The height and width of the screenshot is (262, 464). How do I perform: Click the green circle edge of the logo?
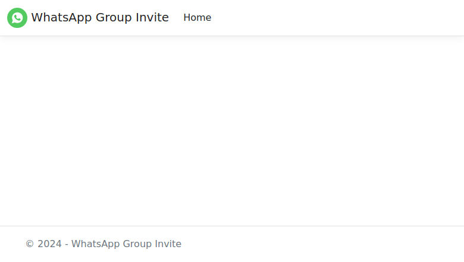[x=8, y=18]
